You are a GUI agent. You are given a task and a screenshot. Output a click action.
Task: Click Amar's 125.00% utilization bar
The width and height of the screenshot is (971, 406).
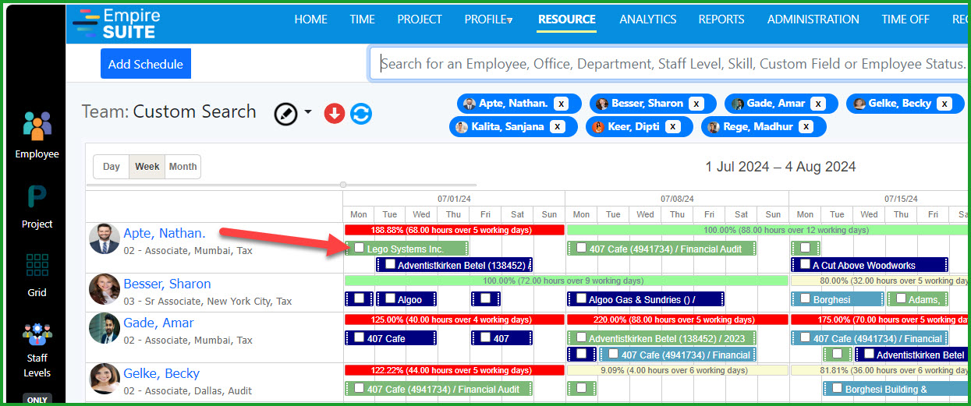(x=454, y=320)
